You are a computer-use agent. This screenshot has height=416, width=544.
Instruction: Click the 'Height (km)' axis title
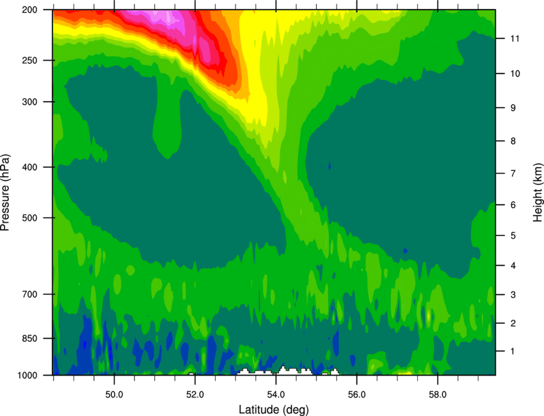[538, 192]
